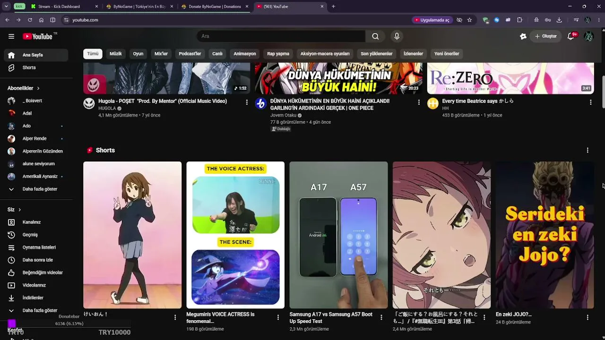
Task: Bookmark this page with star icon
Action: (x=469, y=20)
